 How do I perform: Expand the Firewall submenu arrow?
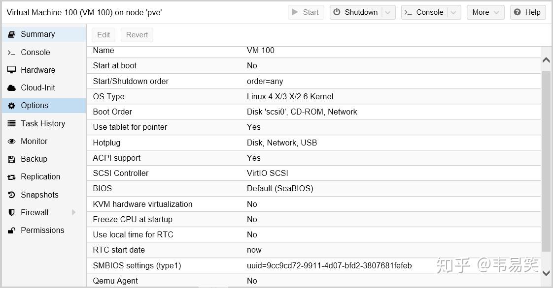[x=74, y=212]
